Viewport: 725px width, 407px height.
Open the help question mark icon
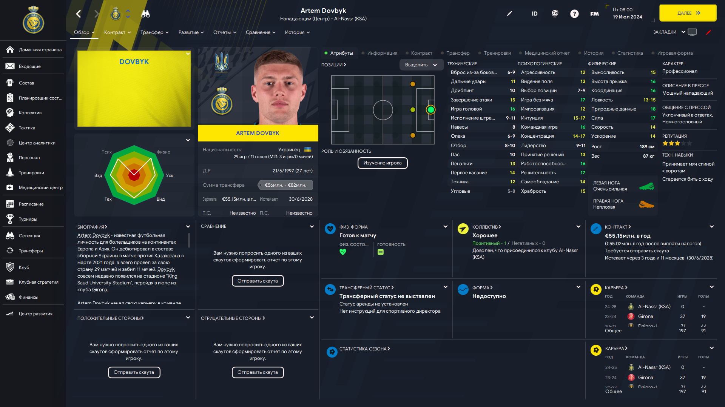(x=574, y=14)
